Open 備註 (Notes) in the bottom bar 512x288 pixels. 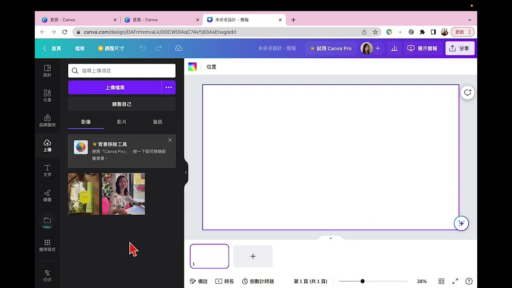[x=199, y=281]
